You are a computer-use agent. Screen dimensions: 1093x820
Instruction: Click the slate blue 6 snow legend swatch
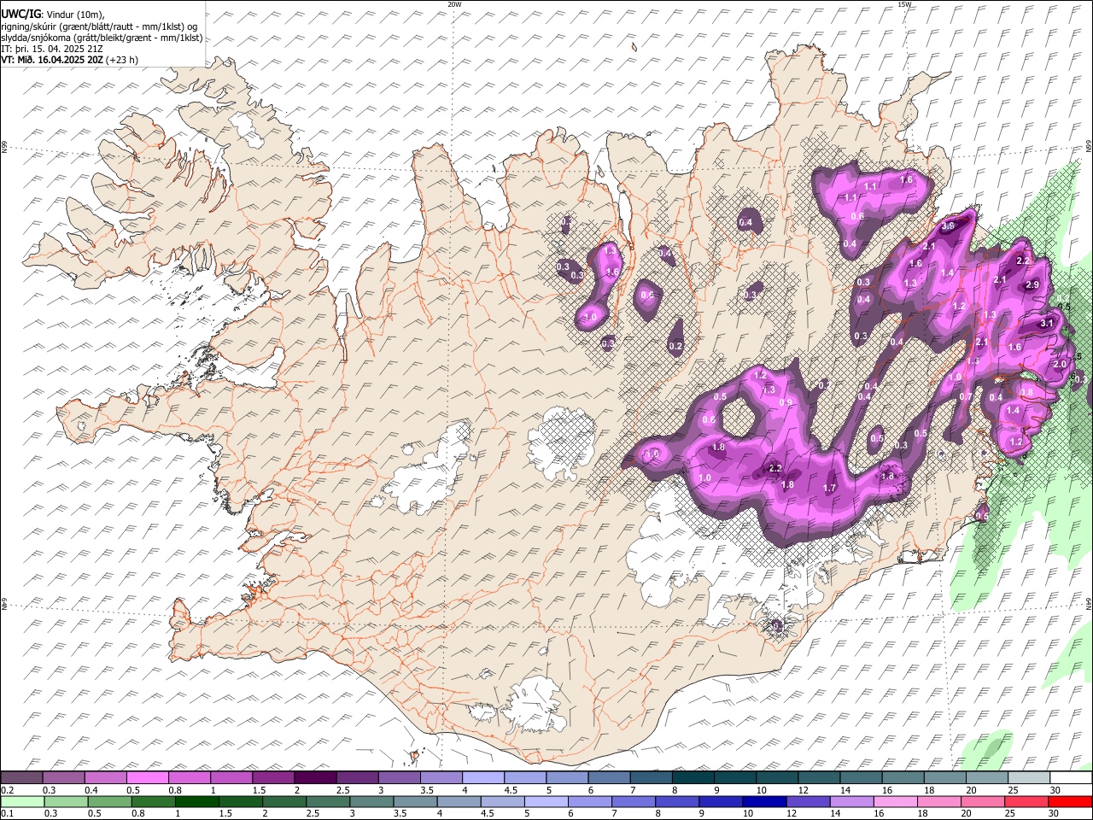pyautogui.click(x=609, y=777)
